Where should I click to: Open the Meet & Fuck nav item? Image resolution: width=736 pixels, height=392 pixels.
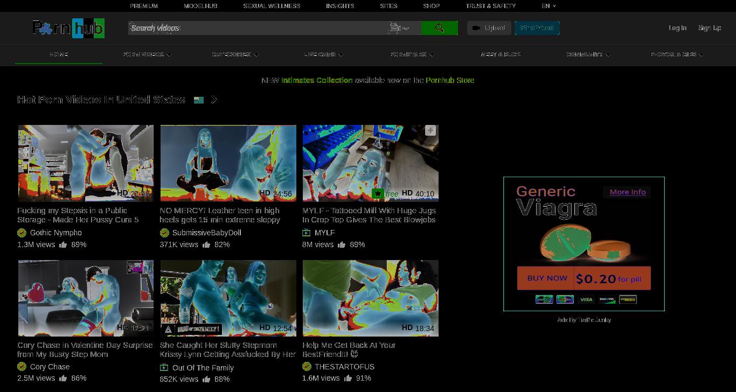point(501,54)
